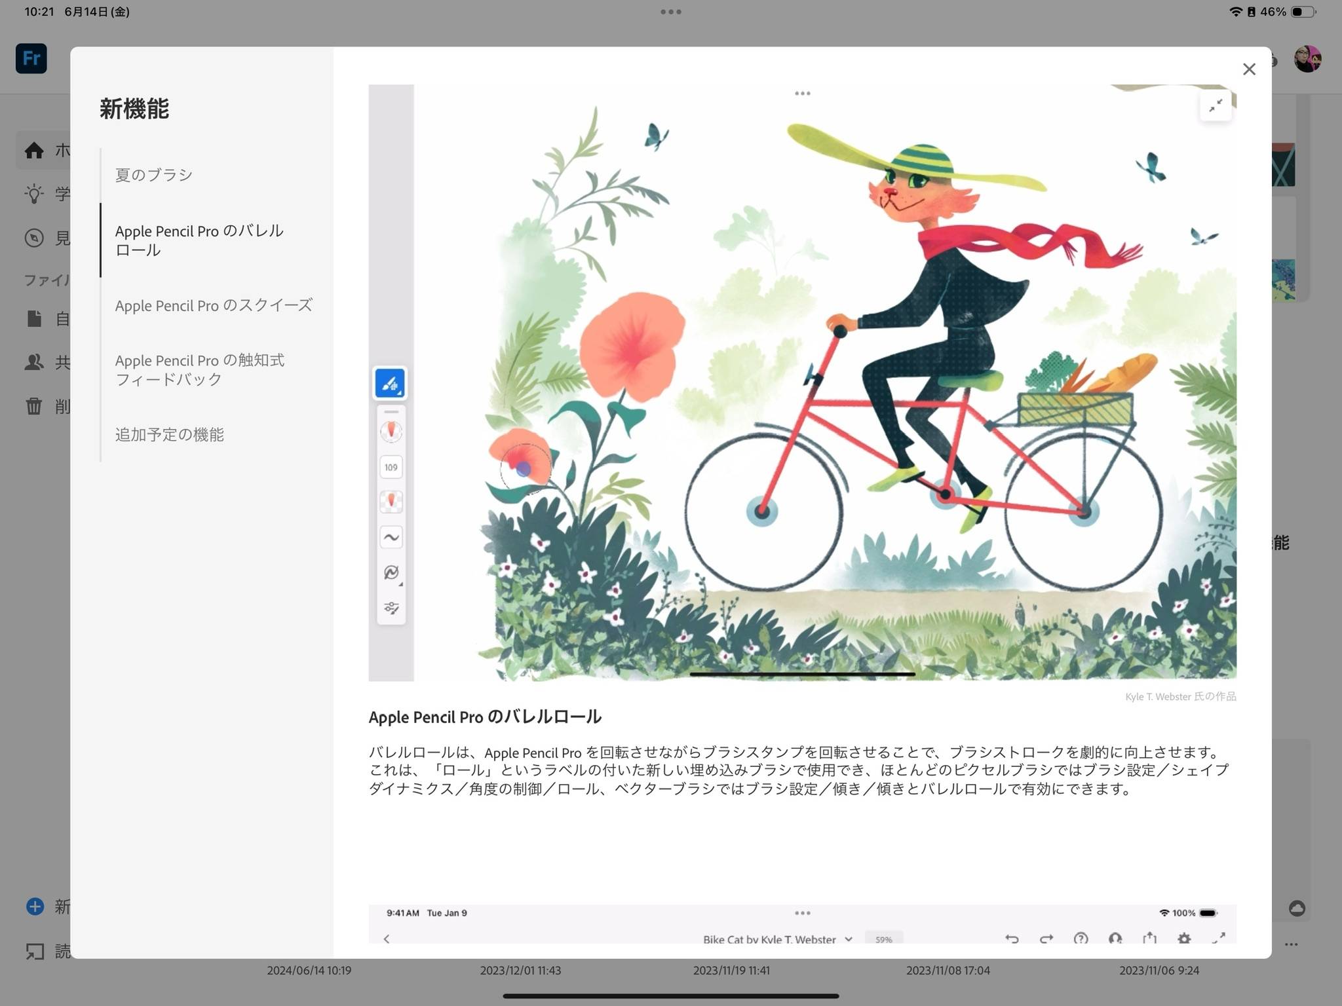Click the fullscreen arrows in lower screenshot

(x=1218, y=938)
